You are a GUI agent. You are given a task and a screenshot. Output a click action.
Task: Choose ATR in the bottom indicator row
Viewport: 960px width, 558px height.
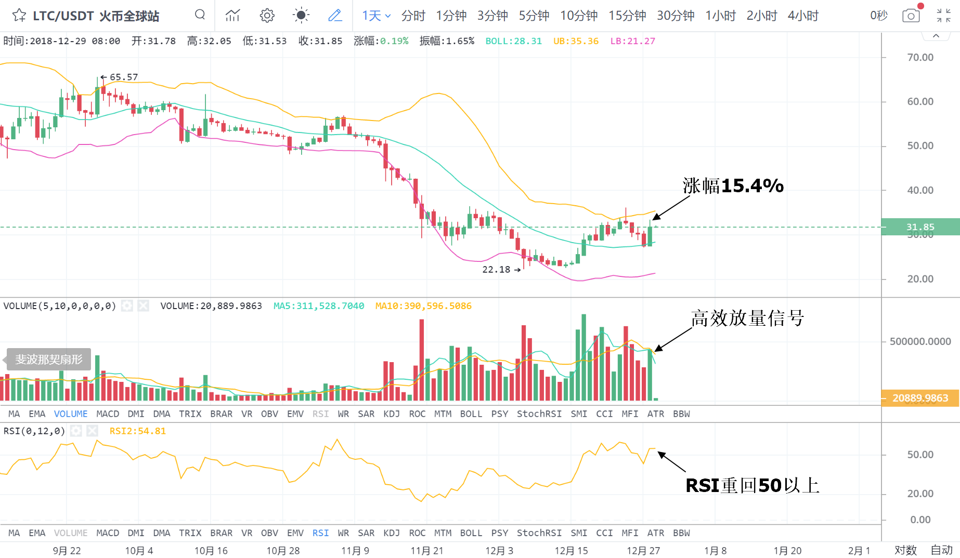pyautogui.click(x=656, y=533)
